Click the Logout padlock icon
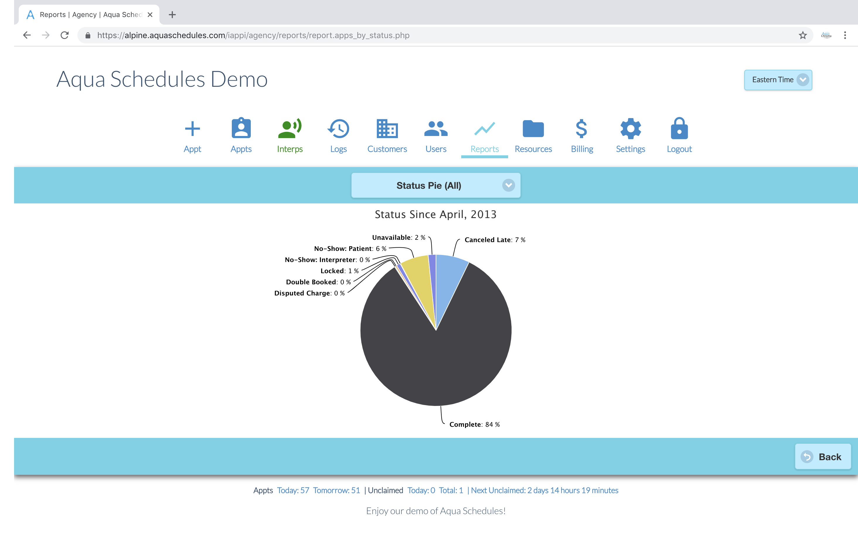 679,128
